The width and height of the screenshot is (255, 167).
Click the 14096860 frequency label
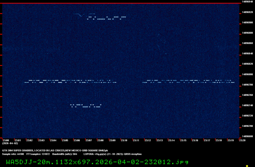(248, 43)
